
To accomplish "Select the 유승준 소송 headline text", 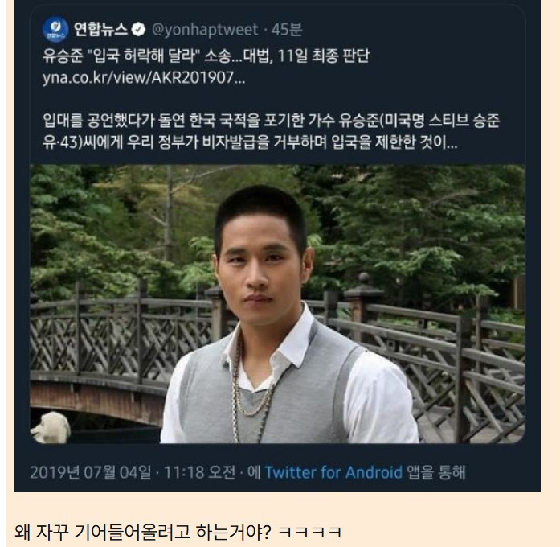I will (x=206, y=56).
